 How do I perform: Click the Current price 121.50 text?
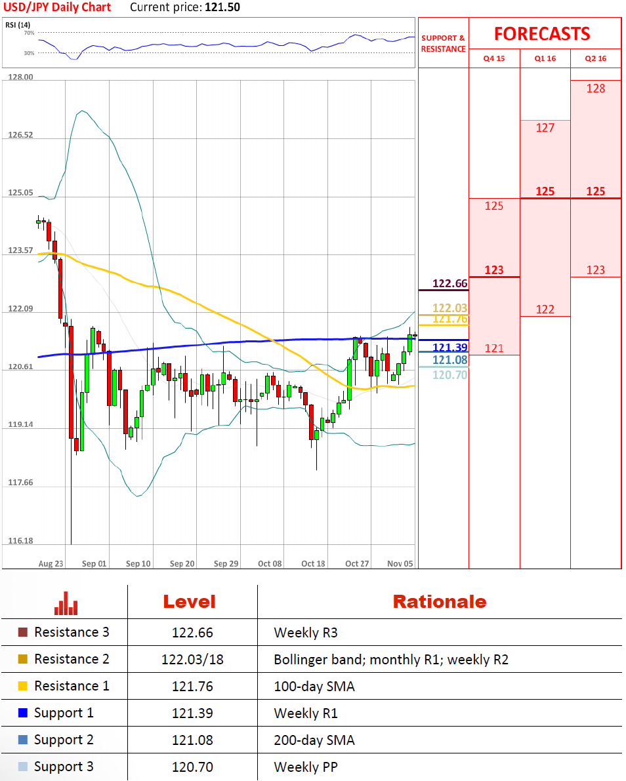[x=185, y=7]
